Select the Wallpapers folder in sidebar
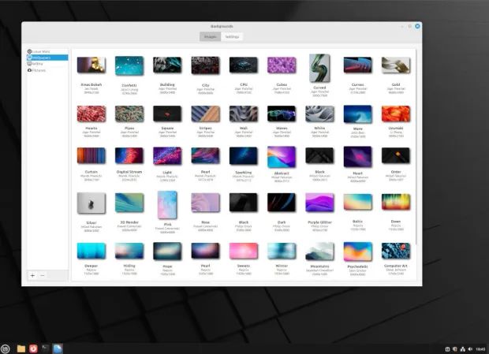 pos(47,58)
